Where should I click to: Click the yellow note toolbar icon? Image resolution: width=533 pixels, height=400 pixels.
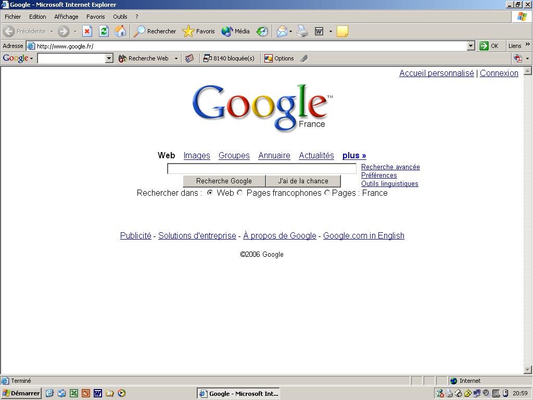point(342,31)
